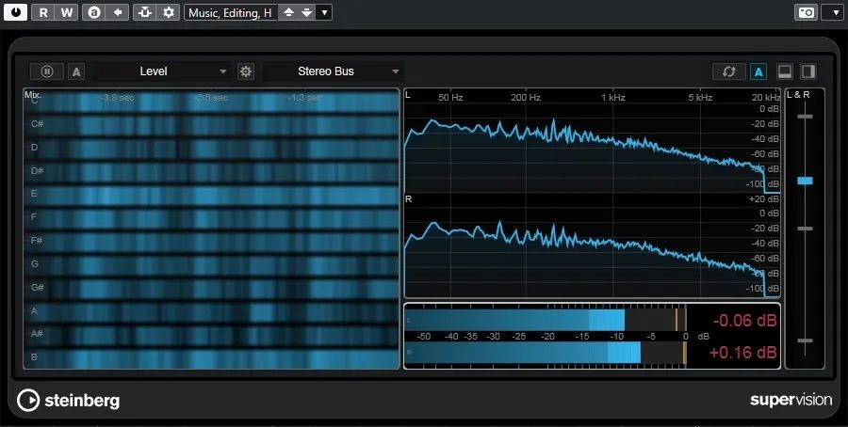Viewport: 848px width, 427px height.
Task: Pause the SuperVision measurement
Action: click(x=47, y=71)
